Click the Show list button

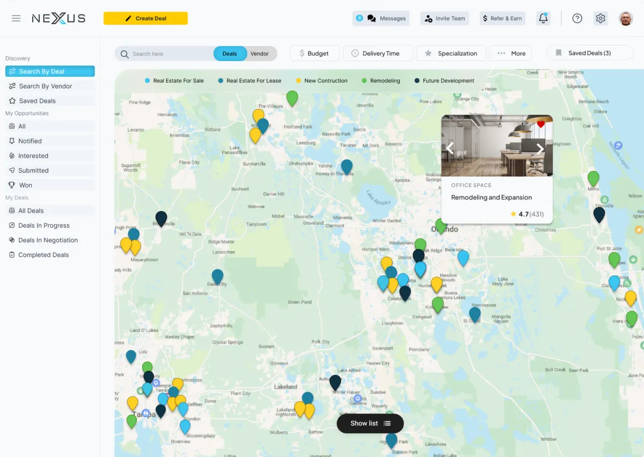click(370, 423)
